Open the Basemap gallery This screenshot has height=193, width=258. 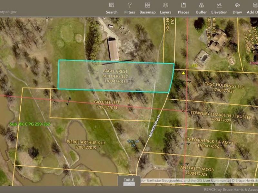click(147, 8)
